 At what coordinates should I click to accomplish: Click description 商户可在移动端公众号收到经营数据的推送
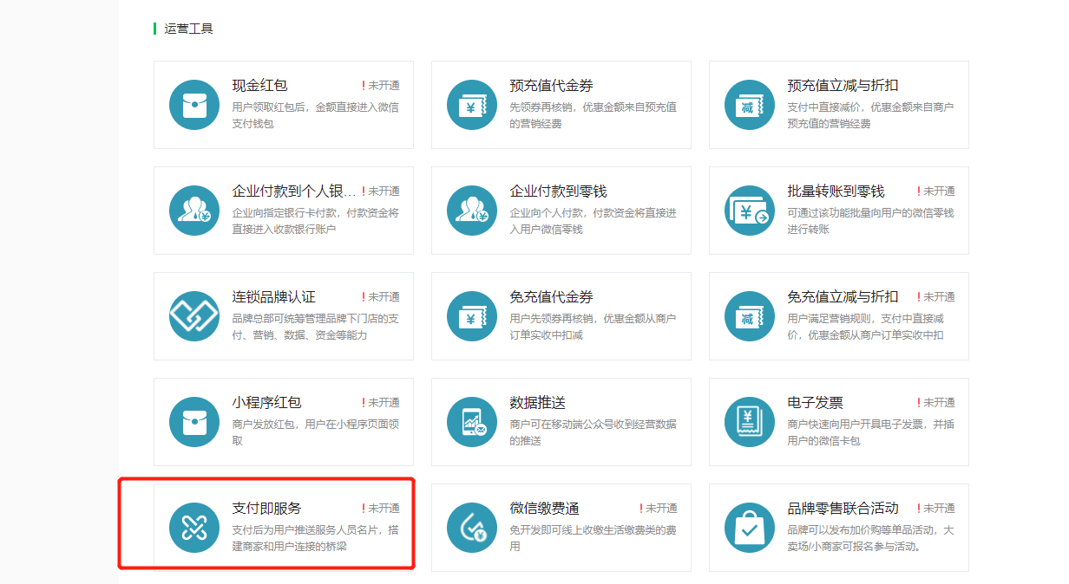tap(594, 432)
